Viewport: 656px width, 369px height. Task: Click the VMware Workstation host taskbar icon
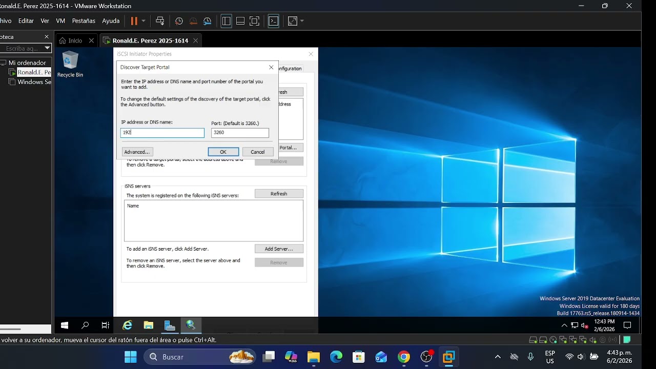click(x=449, y=357)
